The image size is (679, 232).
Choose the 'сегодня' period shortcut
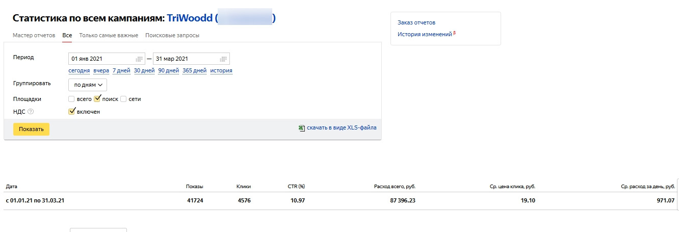tap(79, 71)
